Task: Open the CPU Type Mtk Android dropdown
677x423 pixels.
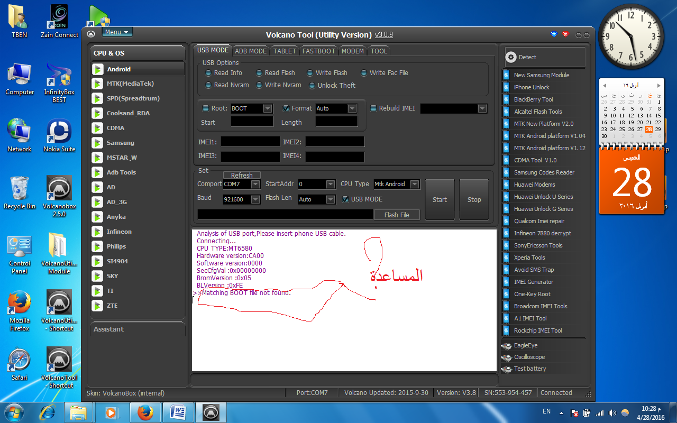Action: (415, 184)
